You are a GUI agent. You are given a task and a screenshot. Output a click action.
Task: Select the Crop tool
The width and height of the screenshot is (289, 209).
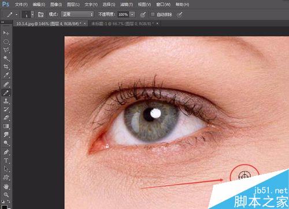click(6, 67)
